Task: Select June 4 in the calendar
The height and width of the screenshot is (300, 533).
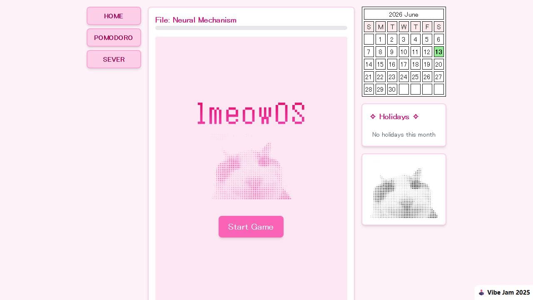Action: tap(416, 39)
